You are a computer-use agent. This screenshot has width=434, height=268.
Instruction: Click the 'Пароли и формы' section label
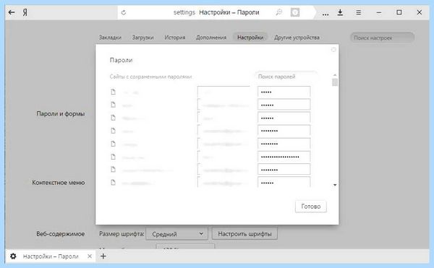point(61,113)
